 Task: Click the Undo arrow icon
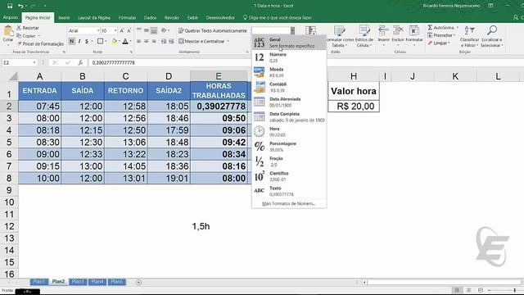tap(20, 6)
